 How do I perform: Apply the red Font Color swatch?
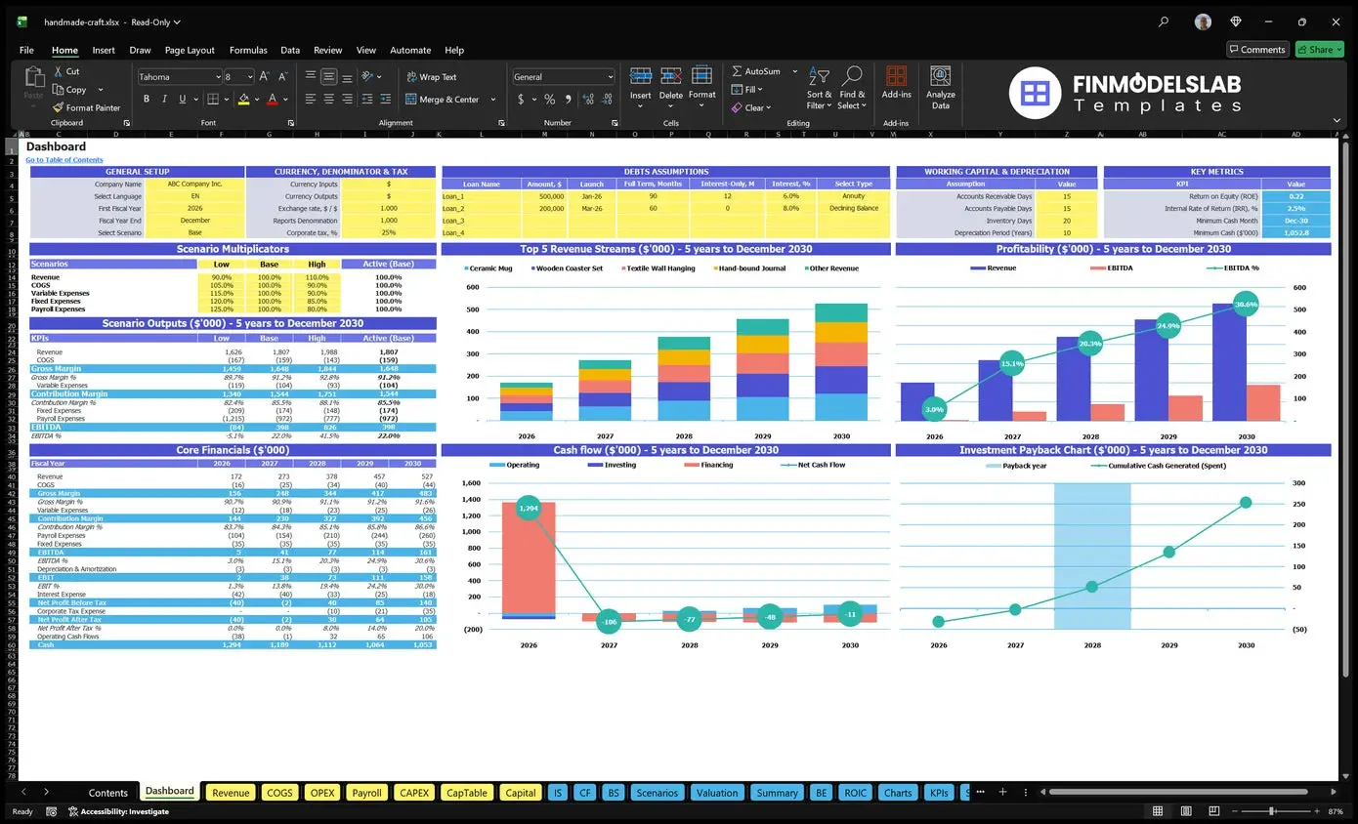273,99
